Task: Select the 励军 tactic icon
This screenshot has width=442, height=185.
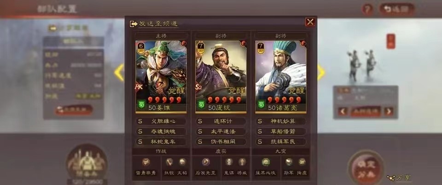Action: click(x=289, y=162)
